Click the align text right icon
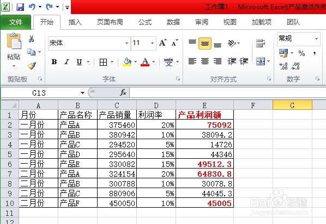Image resolution: width=326 pixels, height=224 pixels. pos(218,61)
